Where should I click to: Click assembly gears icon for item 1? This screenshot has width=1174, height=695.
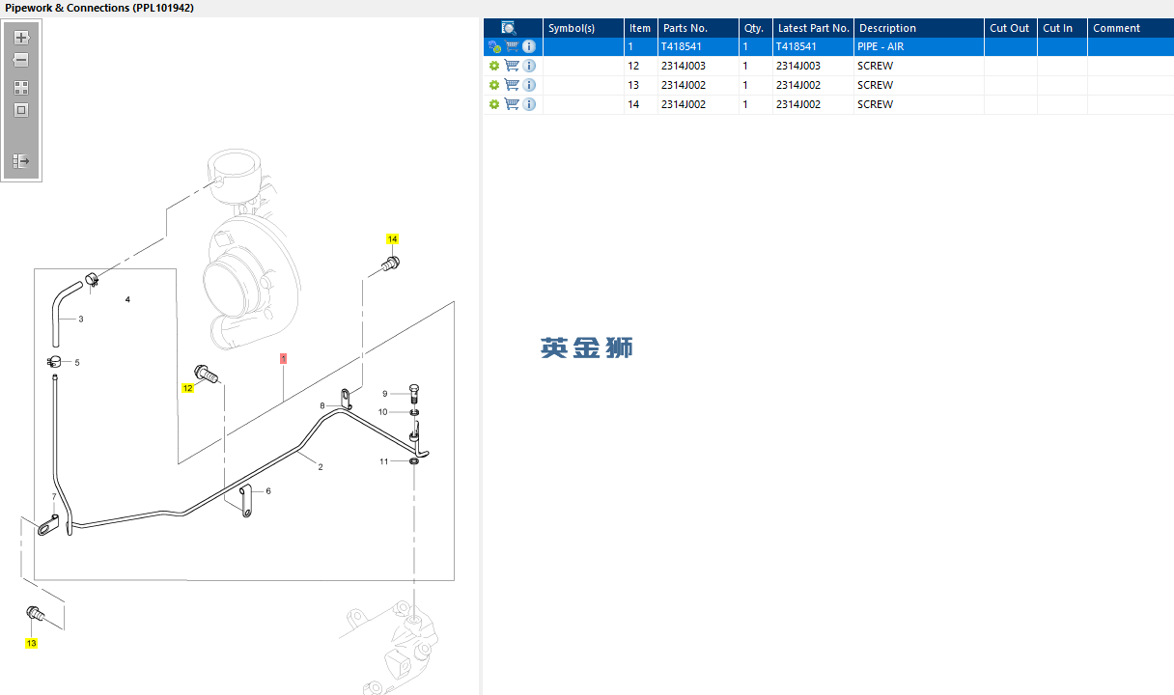click(494, 46)
